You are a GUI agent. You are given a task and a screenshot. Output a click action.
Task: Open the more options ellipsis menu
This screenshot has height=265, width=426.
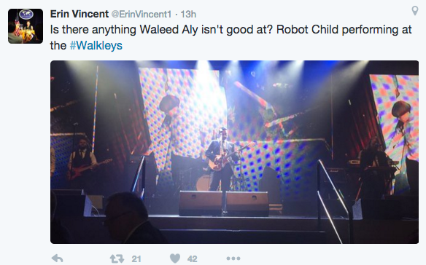233,258
